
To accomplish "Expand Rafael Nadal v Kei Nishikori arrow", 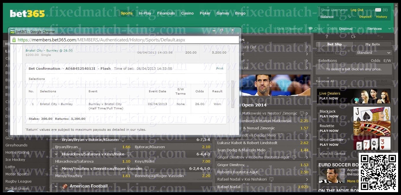I will 307,179.
